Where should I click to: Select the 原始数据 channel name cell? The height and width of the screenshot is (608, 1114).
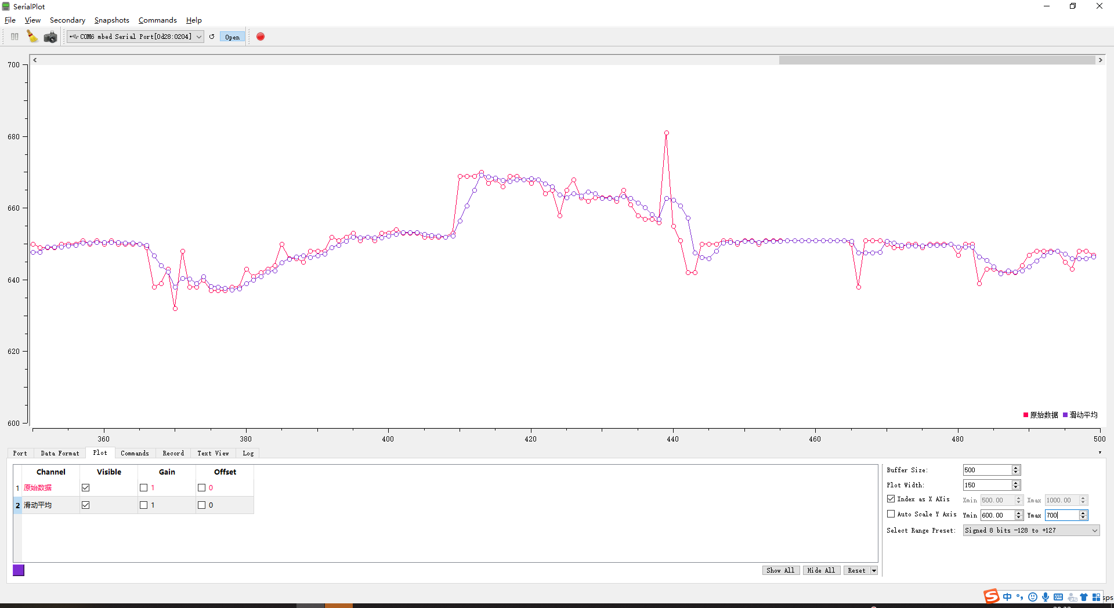(x=50, y=488)
